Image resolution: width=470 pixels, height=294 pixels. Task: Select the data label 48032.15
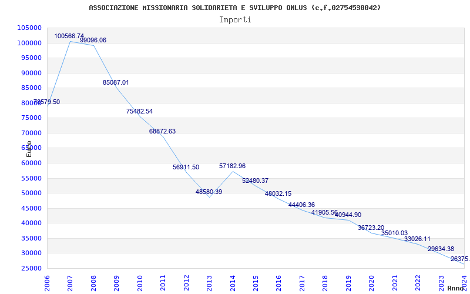click(278, 194)
